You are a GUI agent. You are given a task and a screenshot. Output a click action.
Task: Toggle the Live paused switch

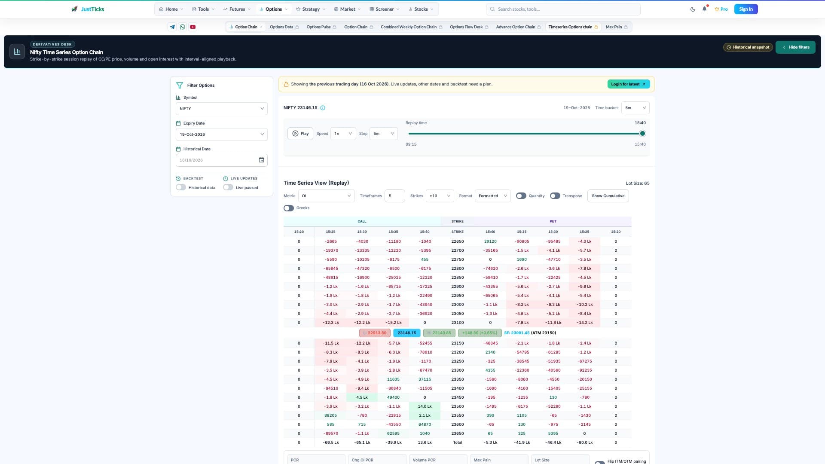(x=228, y=187)
